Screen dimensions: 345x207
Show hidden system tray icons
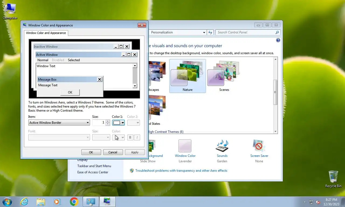pyautogui.click(x=305, y=202)
